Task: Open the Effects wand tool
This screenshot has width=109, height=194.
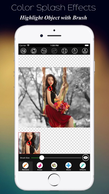Action: click(83, 166)
